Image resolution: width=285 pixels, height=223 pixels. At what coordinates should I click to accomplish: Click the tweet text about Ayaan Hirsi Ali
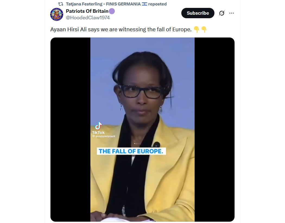tap(121, 29)
